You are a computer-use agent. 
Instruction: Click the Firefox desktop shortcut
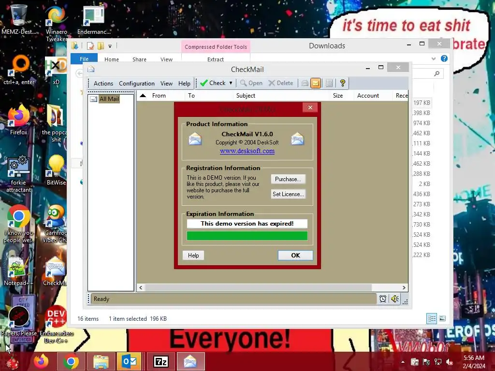[19, 120]
